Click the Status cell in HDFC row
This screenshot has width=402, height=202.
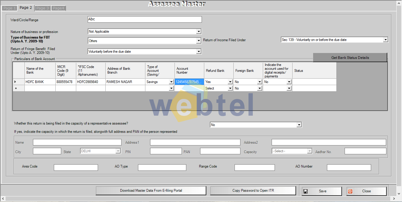(314, 82)
